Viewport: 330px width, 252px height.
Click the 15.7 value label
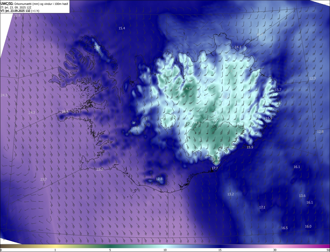[x=278, y=90]
